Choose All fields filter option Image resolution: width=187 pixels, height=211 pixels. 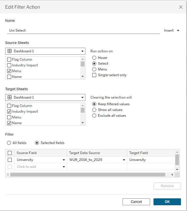9,143
